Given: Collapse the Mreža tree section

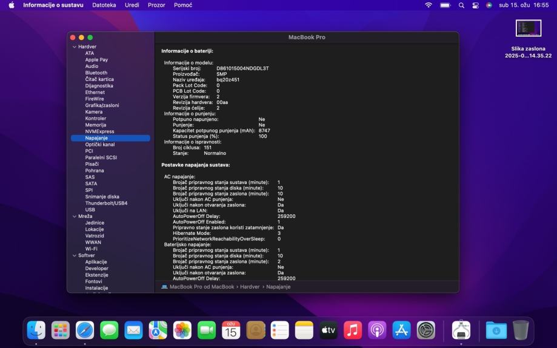Looking at the screenshot, I should [74, 217].
